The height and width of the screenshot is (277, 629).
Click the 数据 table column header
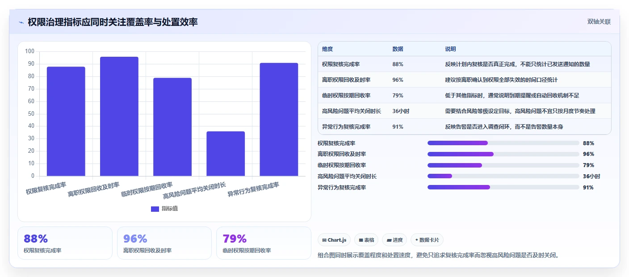pyautogui.click(x=398, y=49)
